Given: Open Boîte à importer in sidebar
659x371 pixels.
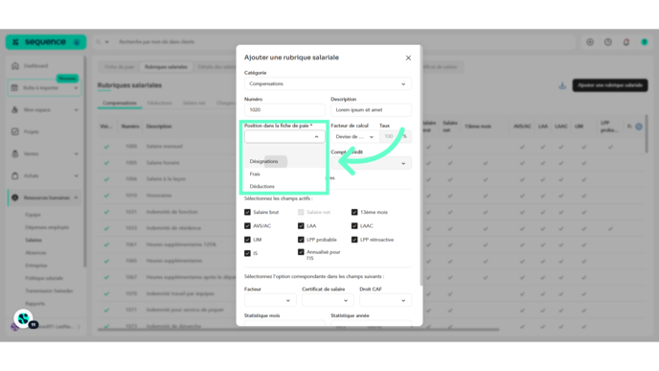Looking at the screenshot, I should click(44, 88).
